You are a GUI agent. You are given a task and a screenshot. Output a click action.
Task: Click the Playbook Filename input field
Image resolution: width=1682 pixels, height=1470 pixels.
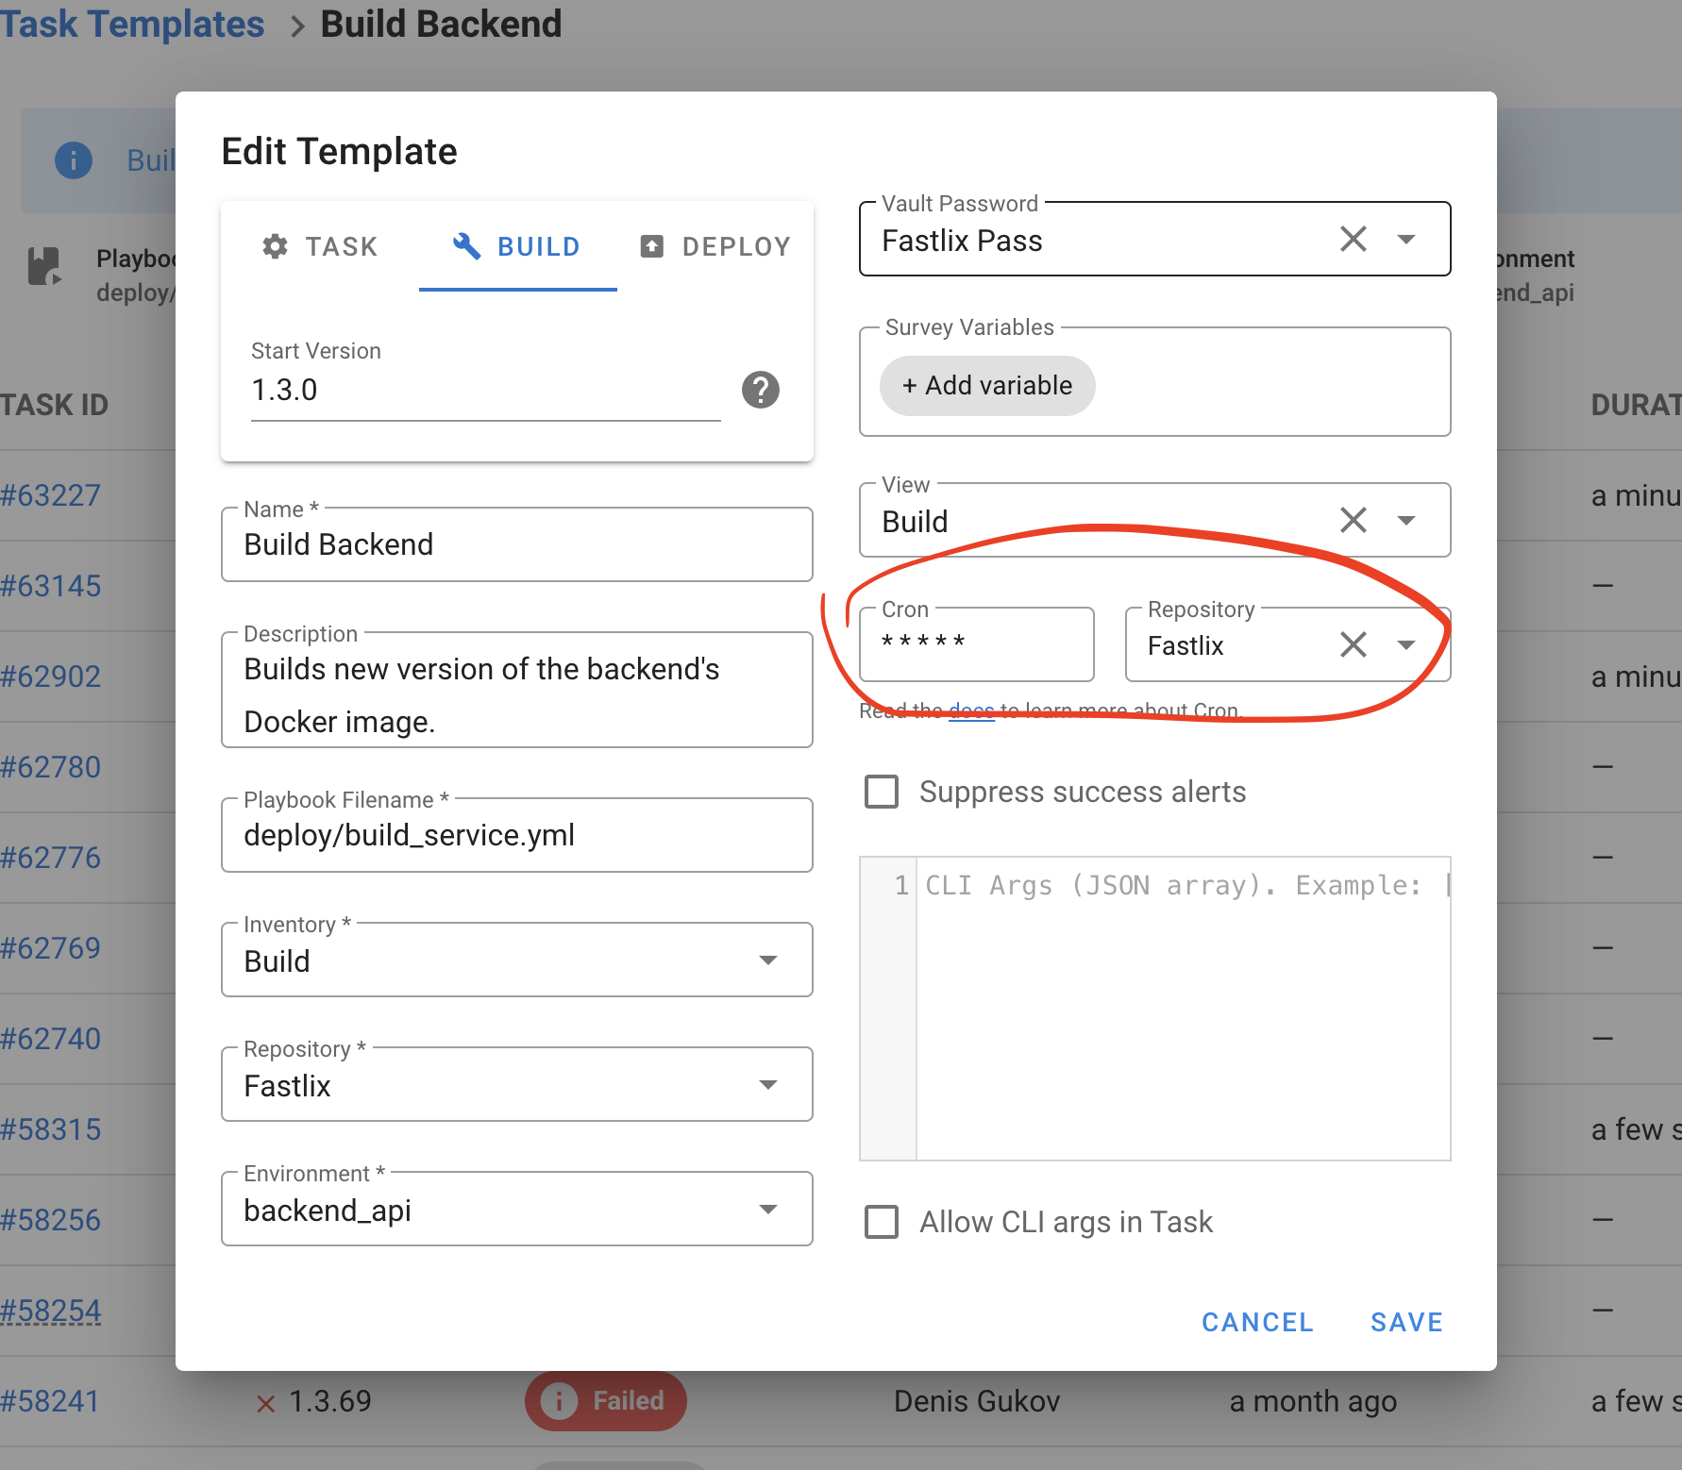516,836
